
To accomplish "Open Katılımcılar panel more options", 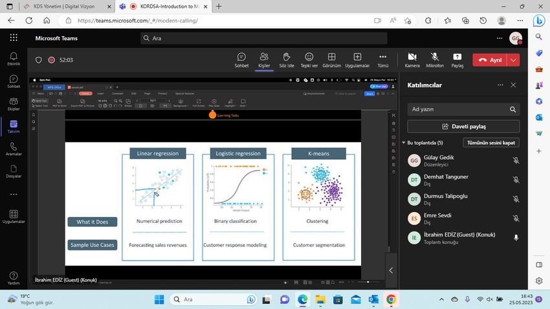I will coord(500,85).
